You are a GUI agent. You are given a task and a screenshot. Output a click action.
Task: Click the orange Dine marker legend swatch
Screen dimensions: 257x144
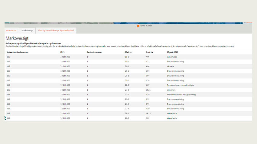click(x=138, y=26)
